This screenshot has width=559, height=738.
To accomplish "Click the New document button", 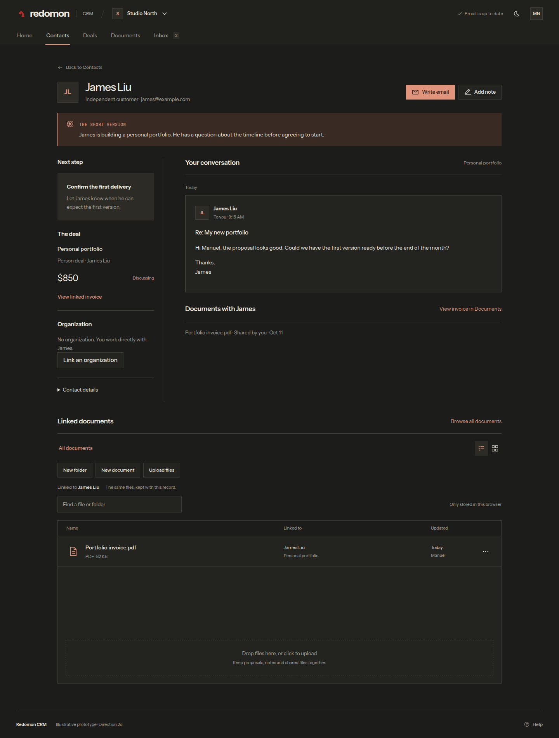I will 118,470.
